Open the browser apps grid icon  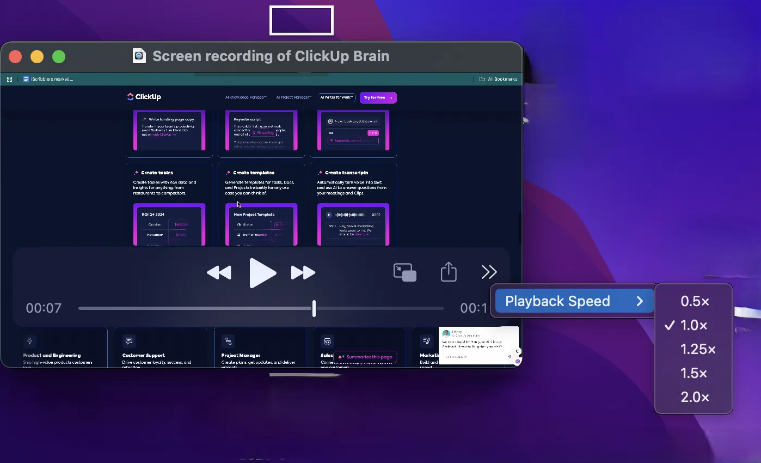tap(9, 79)
